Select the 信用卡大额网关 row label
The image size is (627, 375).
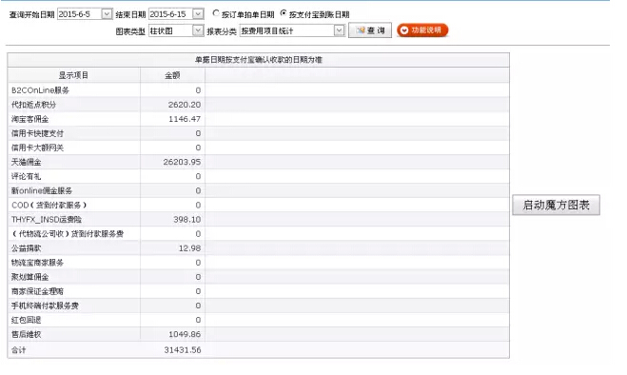tap(37, 148)
